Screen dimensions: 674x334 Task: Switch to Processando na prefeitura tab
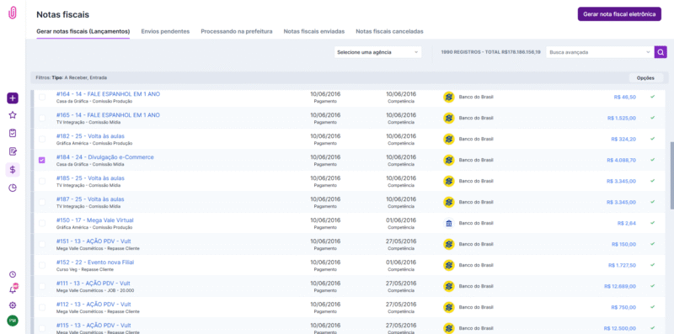[x=237, y=31]
